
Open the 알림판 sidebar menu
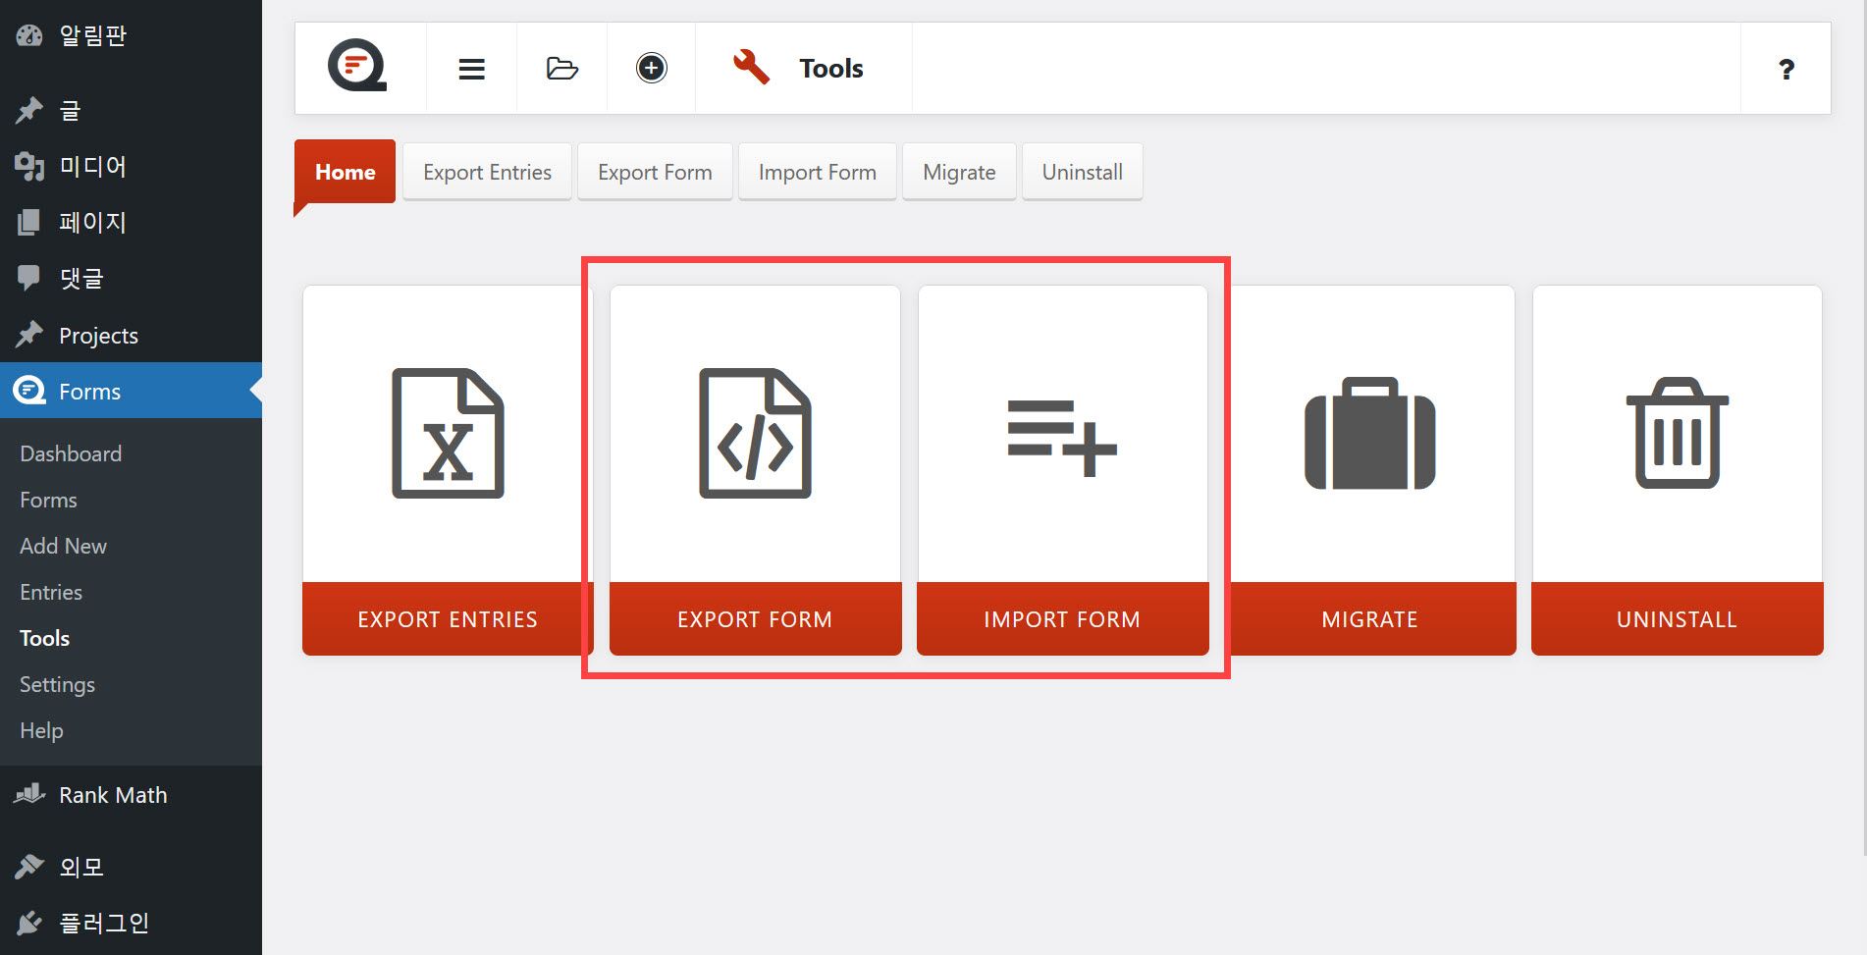pyautogui.click(x=131, y=35)
